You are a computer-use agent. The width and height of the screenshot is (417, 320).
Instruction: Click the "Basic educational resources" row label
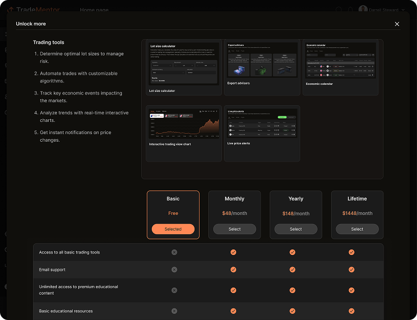66,311
